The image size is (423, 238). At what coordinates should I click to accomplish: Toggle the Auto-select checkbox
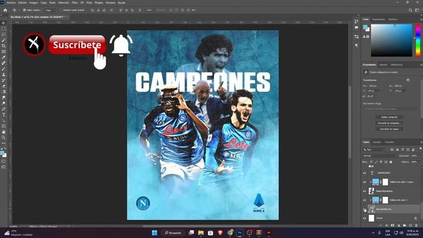click(x=24, y=10)
